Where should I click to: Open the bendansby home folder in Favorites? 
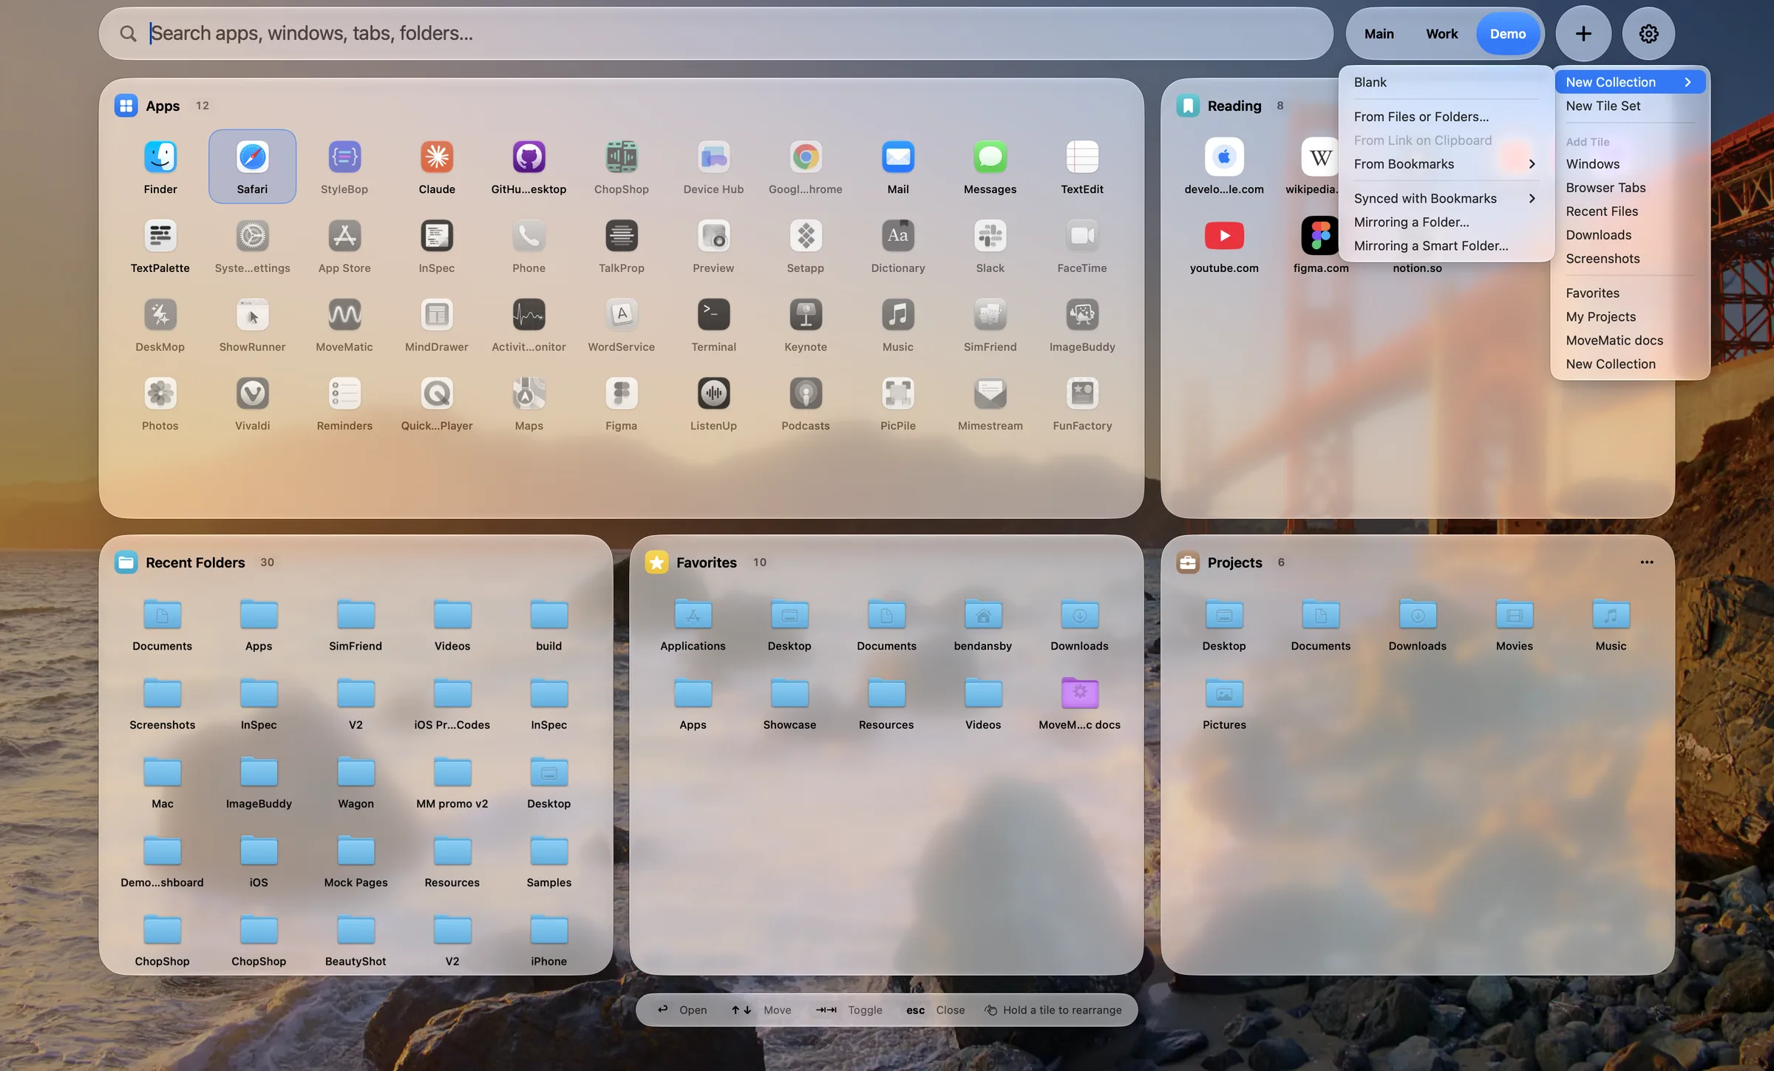point(982,624)
